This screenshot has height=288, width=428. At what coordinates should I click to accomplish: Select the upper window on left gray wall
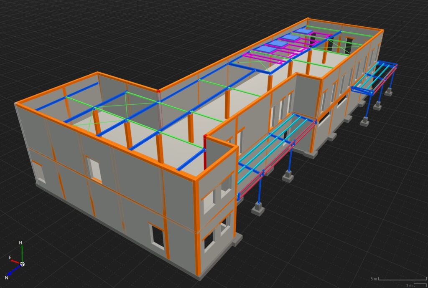click(x=94, y=169)
